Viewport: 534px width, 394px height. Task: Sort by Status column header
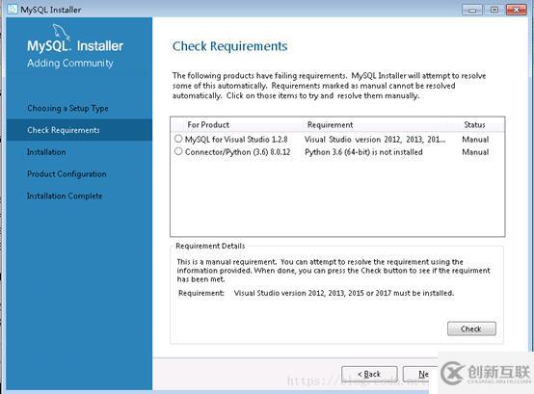474,125
